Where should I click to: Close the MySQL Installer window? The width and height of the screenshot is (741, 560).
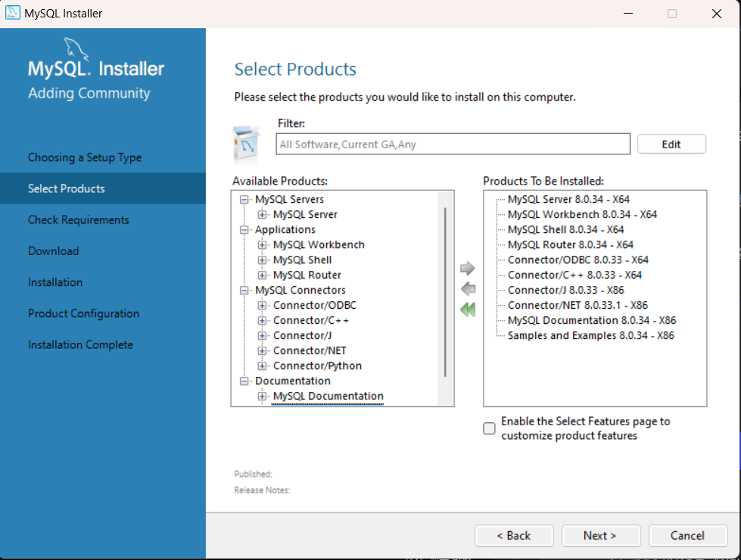click(717, 14)
